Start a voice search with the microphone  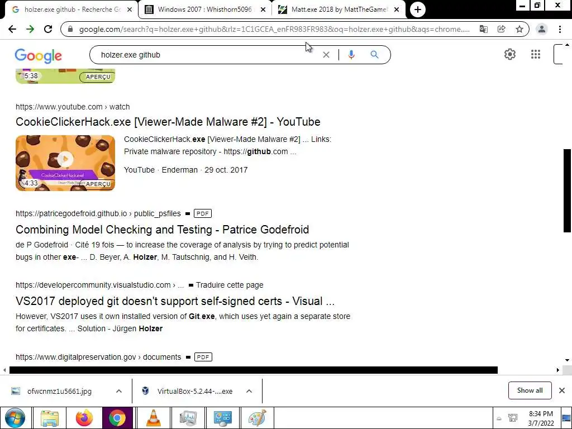(x=351, y=55)
